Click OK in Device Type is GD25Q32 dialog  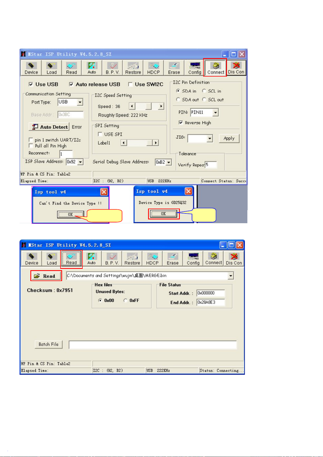tap(164, 214)
